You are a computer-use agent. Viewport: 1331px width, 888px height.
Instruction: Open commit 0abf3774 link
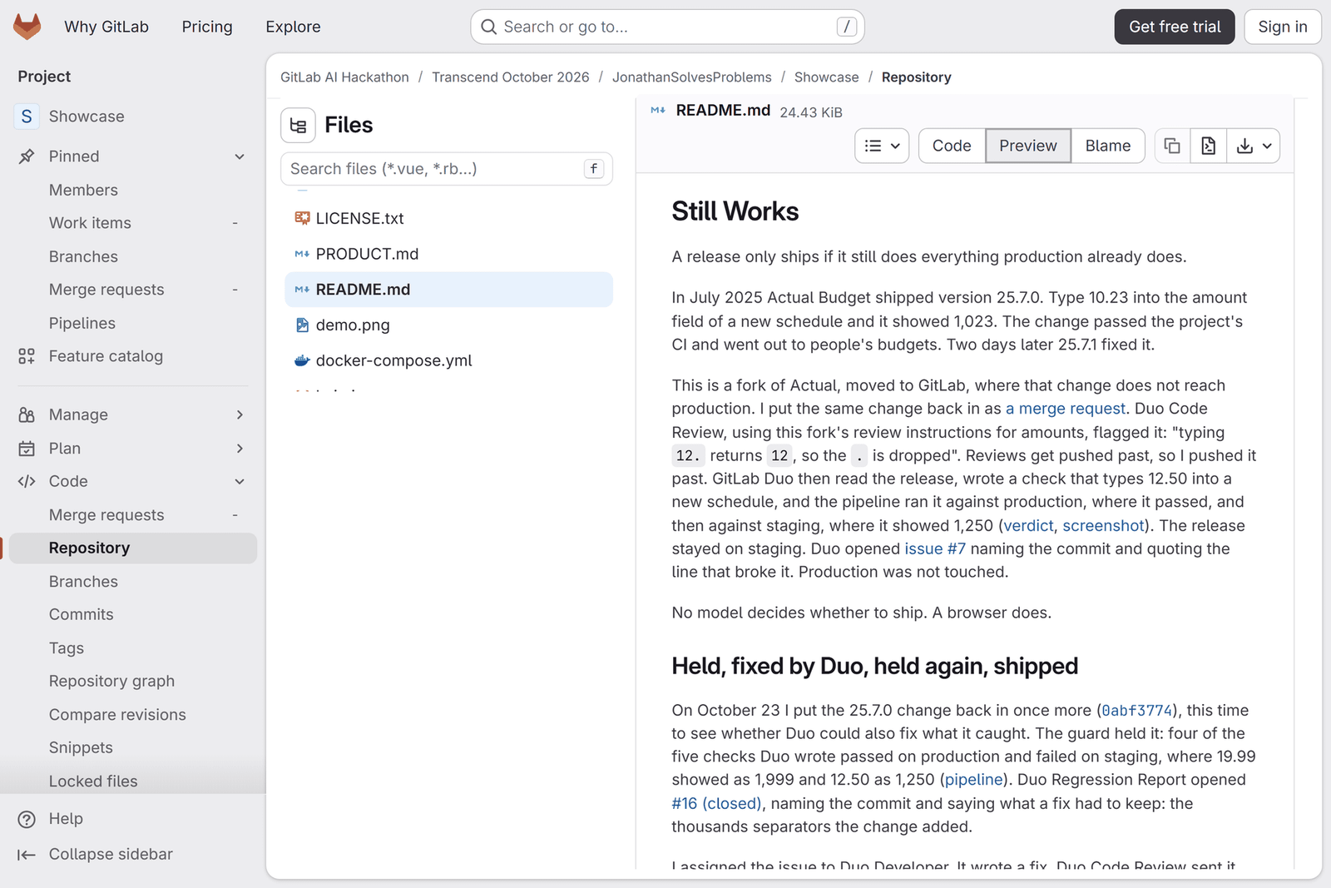tap(1136, 711)
